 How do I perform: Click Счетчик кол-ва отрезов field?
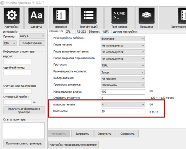click(x=18, y=91)
